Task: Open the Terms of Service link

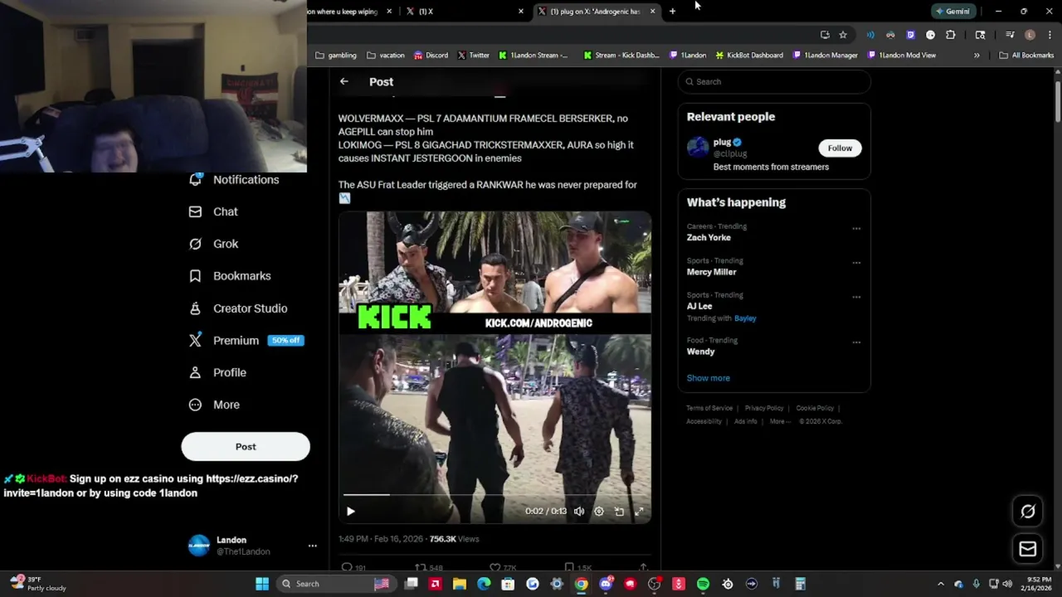Action: pyautogui.click(x=709, y=408)
